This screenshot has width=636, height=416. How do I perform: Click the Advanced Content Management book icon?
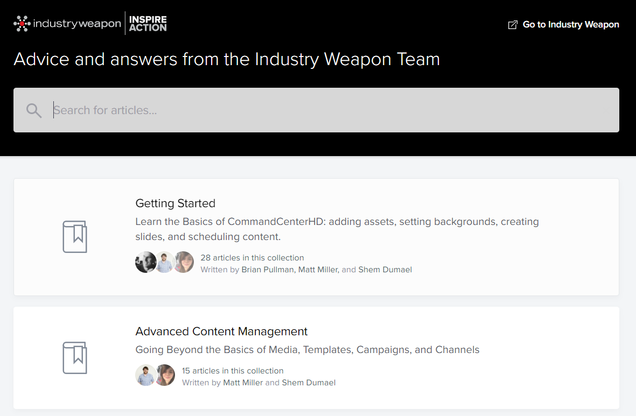(75, 358)
